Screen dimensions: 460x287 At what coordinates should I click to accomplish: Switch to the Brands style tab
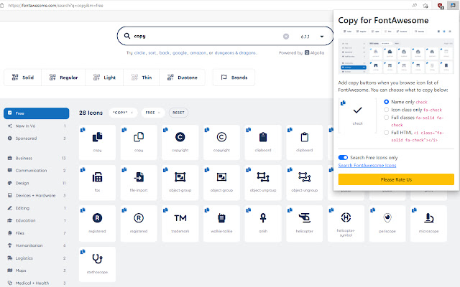234,77
